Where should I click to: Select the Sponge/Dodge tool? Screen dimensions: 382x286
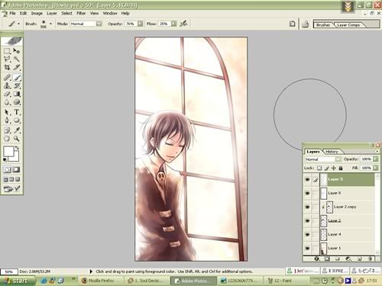point(17,102)
